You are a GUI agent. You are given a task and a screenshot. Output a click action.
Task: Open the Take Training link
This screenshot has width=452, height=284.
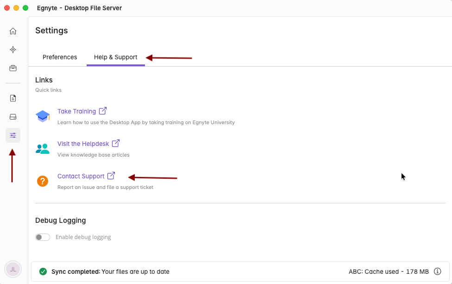pos(77,111)
